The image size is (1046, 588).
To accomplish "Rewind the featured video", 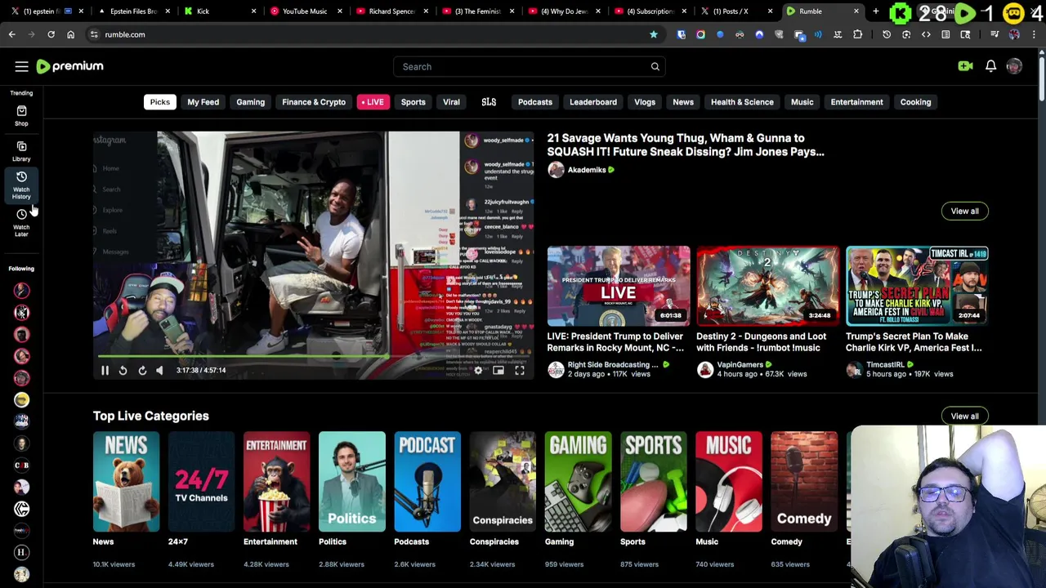I will point(123,371).
